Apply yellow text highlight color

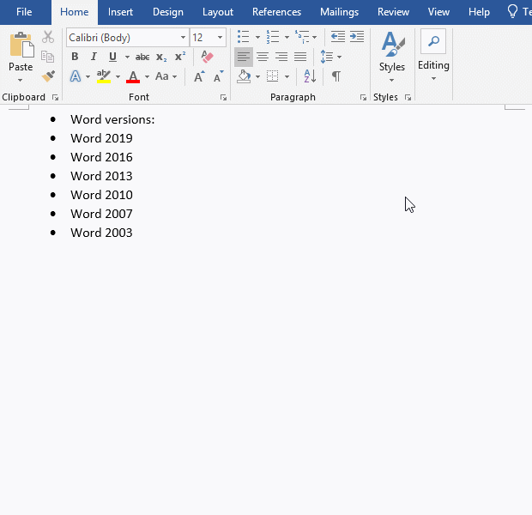(x=104, y=76)
